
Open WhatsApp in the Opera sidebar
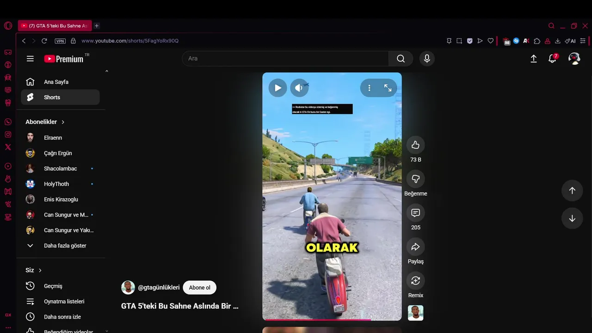point(8,122)
